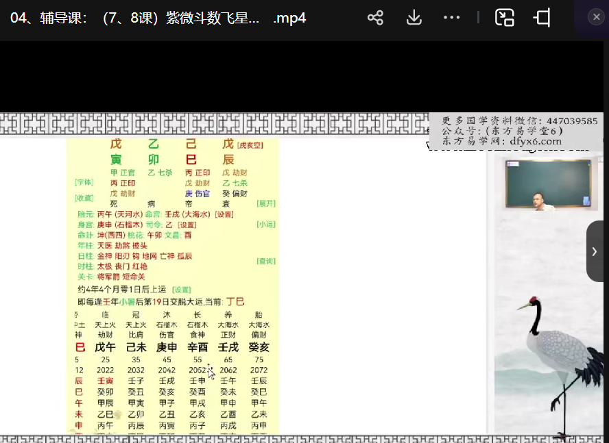This screenshot has width=609, height=443.
Task: Enable picture-in-picture mini player mode
Action: pos(505,18)
